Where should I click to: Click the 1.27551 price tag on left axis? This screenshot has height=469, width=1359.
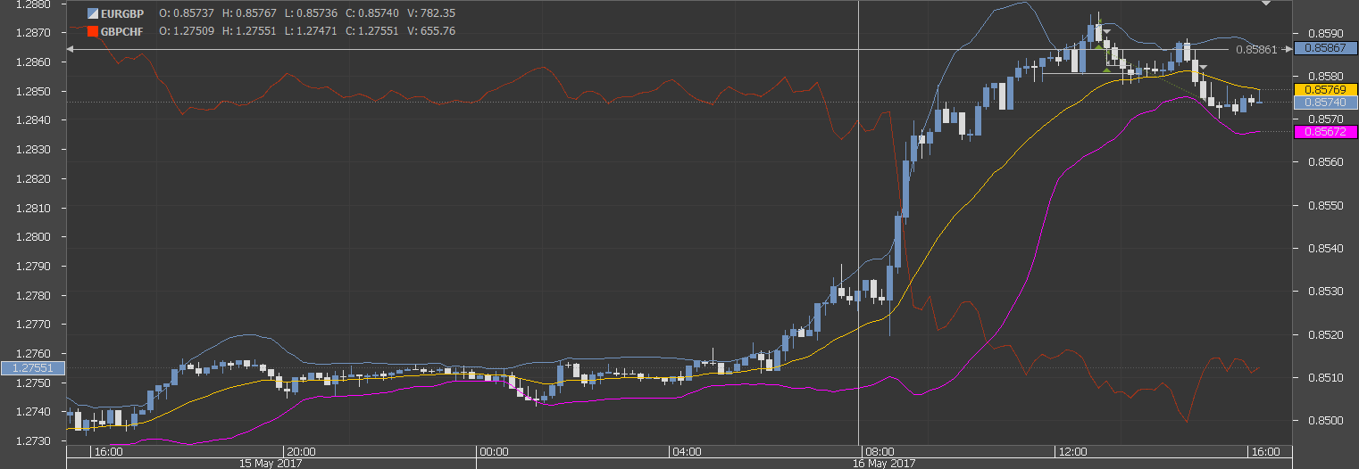[32, 367]
